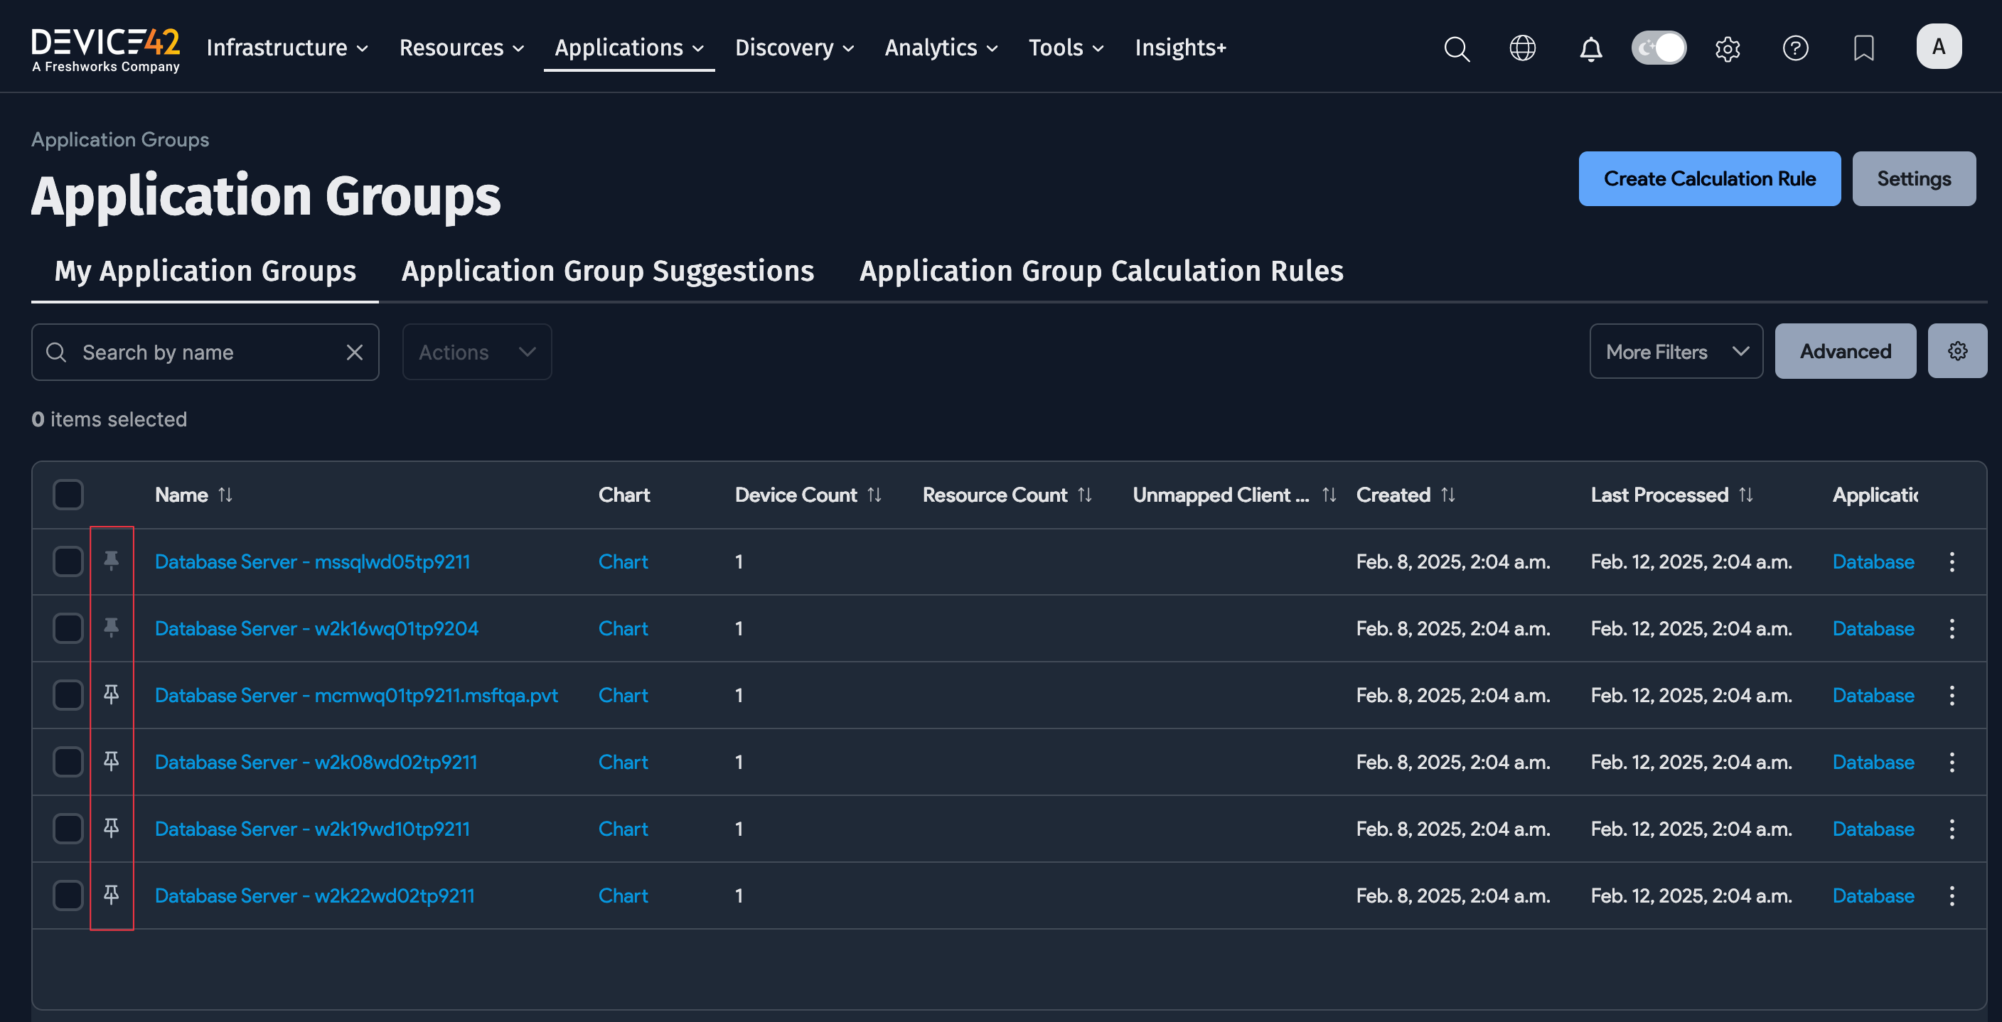Click the Create Calculation Rule button
Screen dimensions: 2002x1022
(x=1709, y=178)
